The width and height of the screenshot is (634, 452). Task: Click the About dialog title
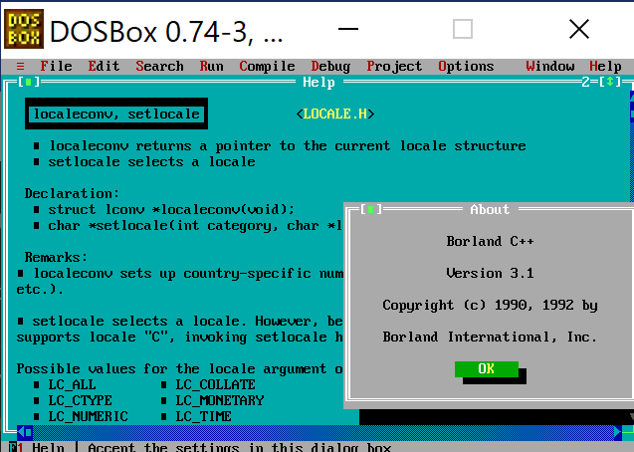click(x=490, y=209)
